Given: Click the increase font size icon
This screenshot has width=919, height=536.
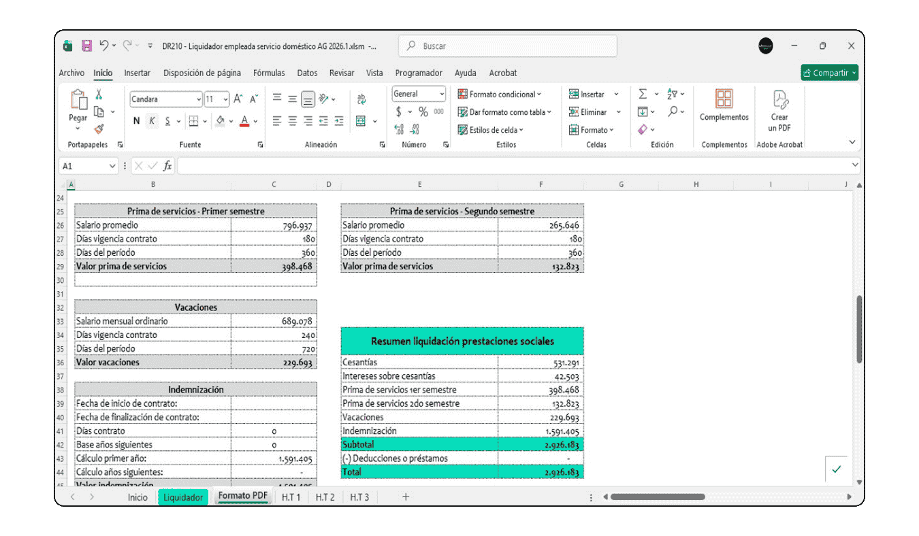Looking at the screenshot, I should 238,99.
